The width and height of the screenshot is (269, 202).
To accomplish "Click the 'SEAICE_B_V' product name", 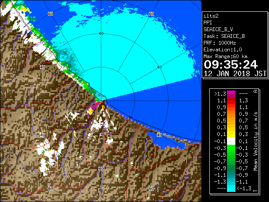I will [218, 29].
